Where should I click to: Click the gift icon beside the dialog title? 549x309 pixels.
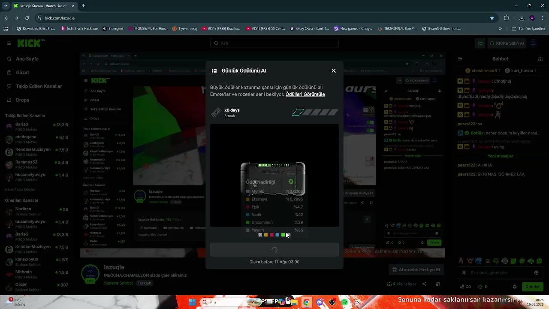(214, 71)
